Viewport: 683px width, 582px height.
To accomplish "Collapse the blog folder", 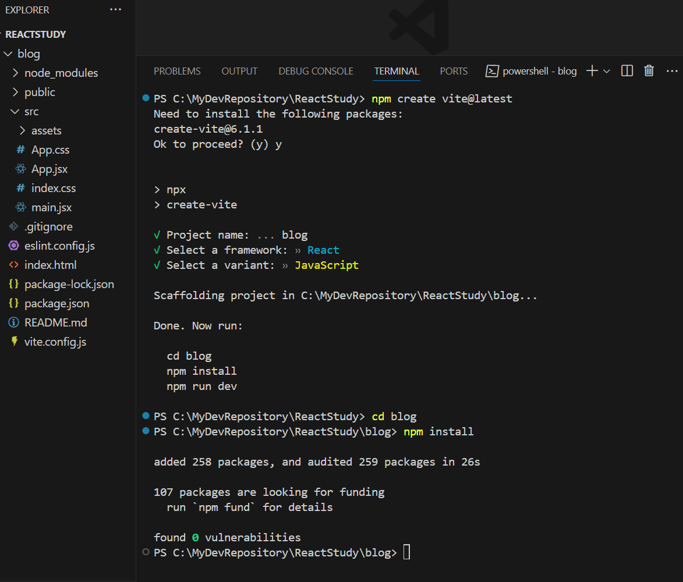I will 8,54.
